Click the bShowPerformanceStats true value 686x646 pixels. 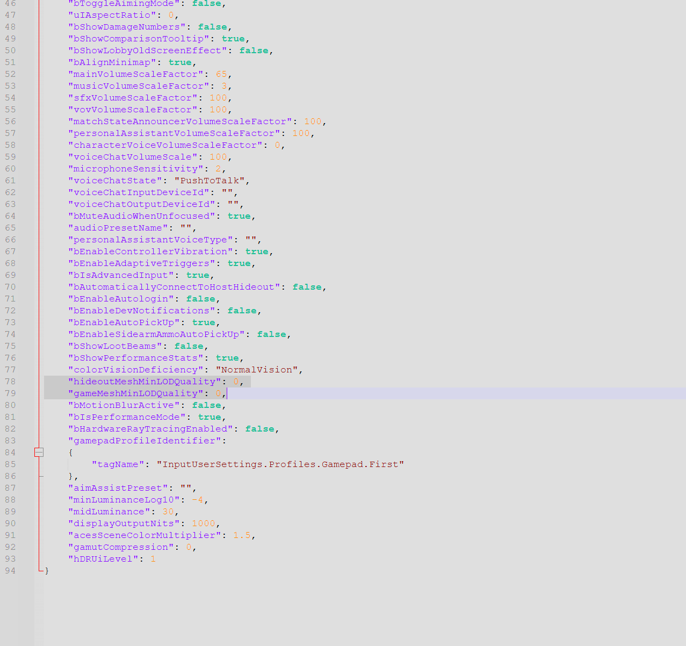(x=227, y=358)
